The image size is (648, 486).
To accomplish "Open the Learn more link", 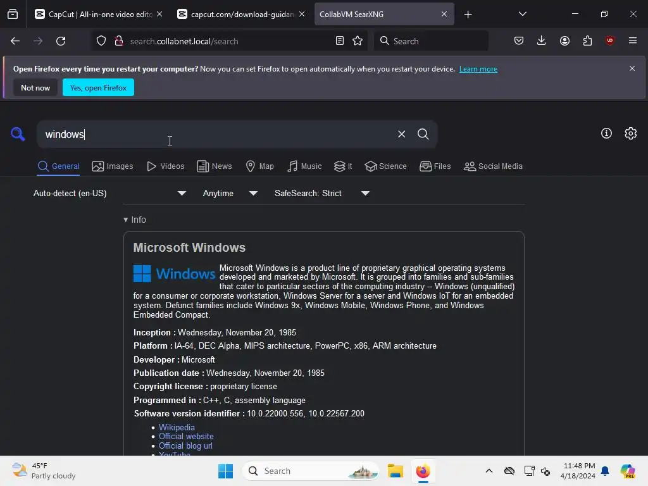I will point(478,69).
